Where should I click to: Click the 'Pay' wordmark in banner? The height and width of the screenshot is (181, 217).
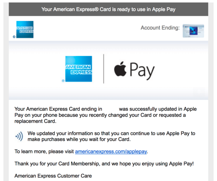(x=142, y=71)
